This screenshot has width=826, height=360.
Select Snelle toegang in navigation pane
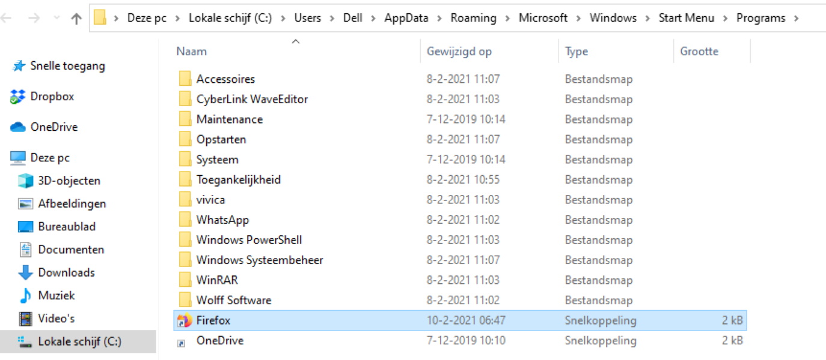[67, 66]
